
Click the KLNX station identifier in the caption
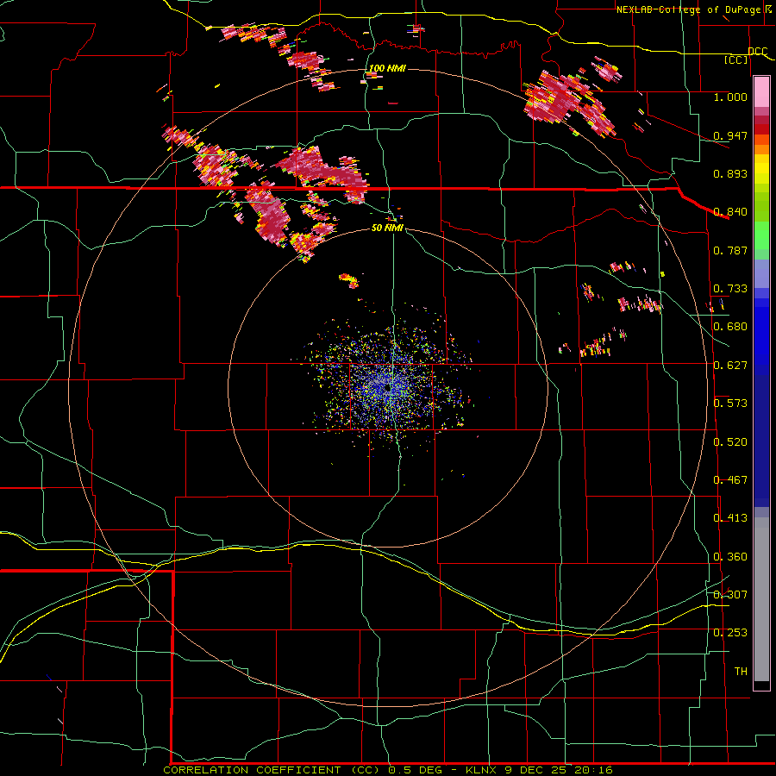pyautogui.click(x=483, y=770)
